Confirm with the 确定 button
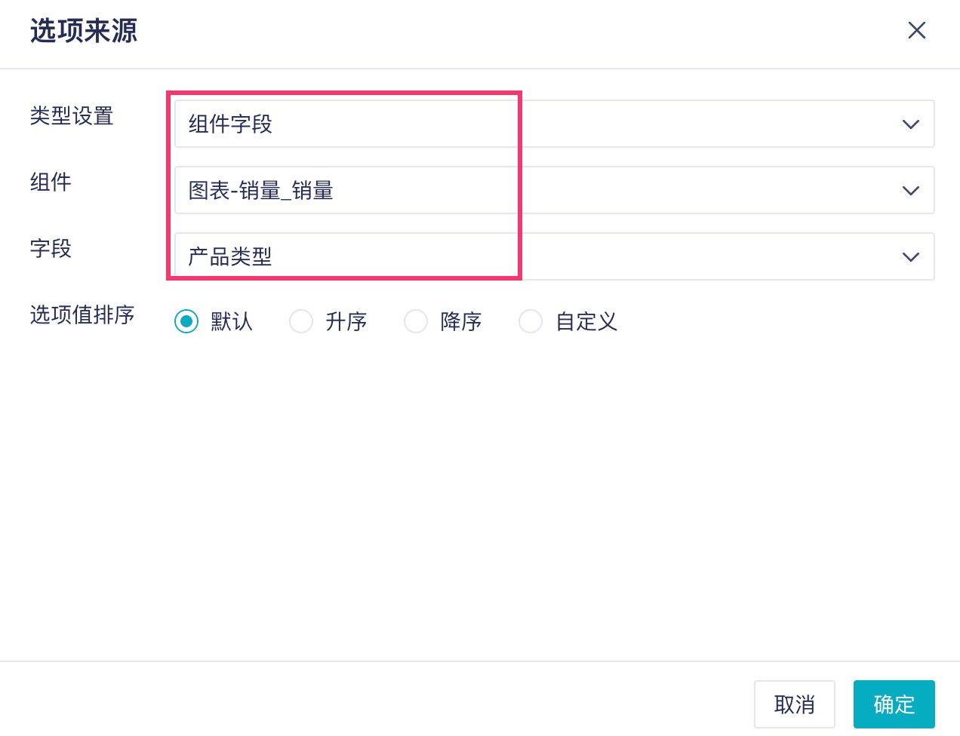The image size is (960, 736). tap(894, 704)
